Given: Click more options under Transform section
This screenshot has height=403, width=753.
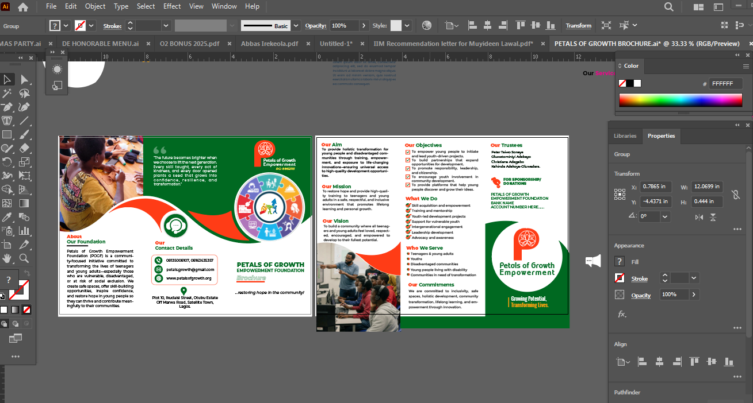Looking at the screenshot, I should click(x=737, y=229).
